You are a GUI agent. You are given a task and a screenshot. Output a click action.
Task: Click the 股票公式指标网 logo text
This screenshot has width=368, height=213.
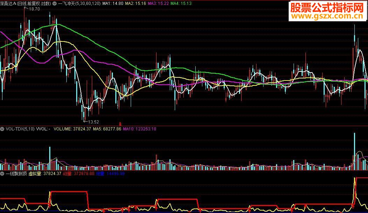click(327, 8)
